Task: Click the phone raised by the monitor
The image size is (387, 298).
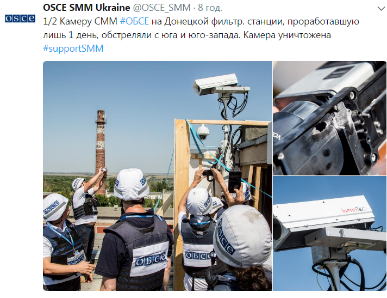Action: point(234,181)
